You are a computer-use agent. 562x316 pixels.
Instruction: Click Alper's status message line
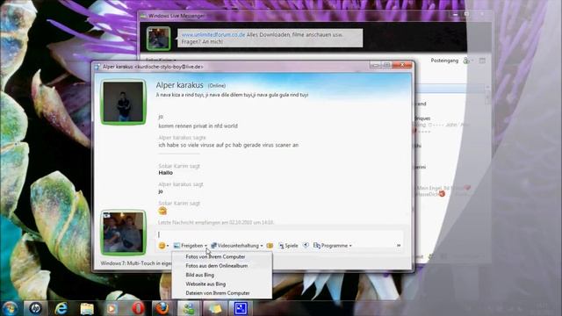click(232, 95)
